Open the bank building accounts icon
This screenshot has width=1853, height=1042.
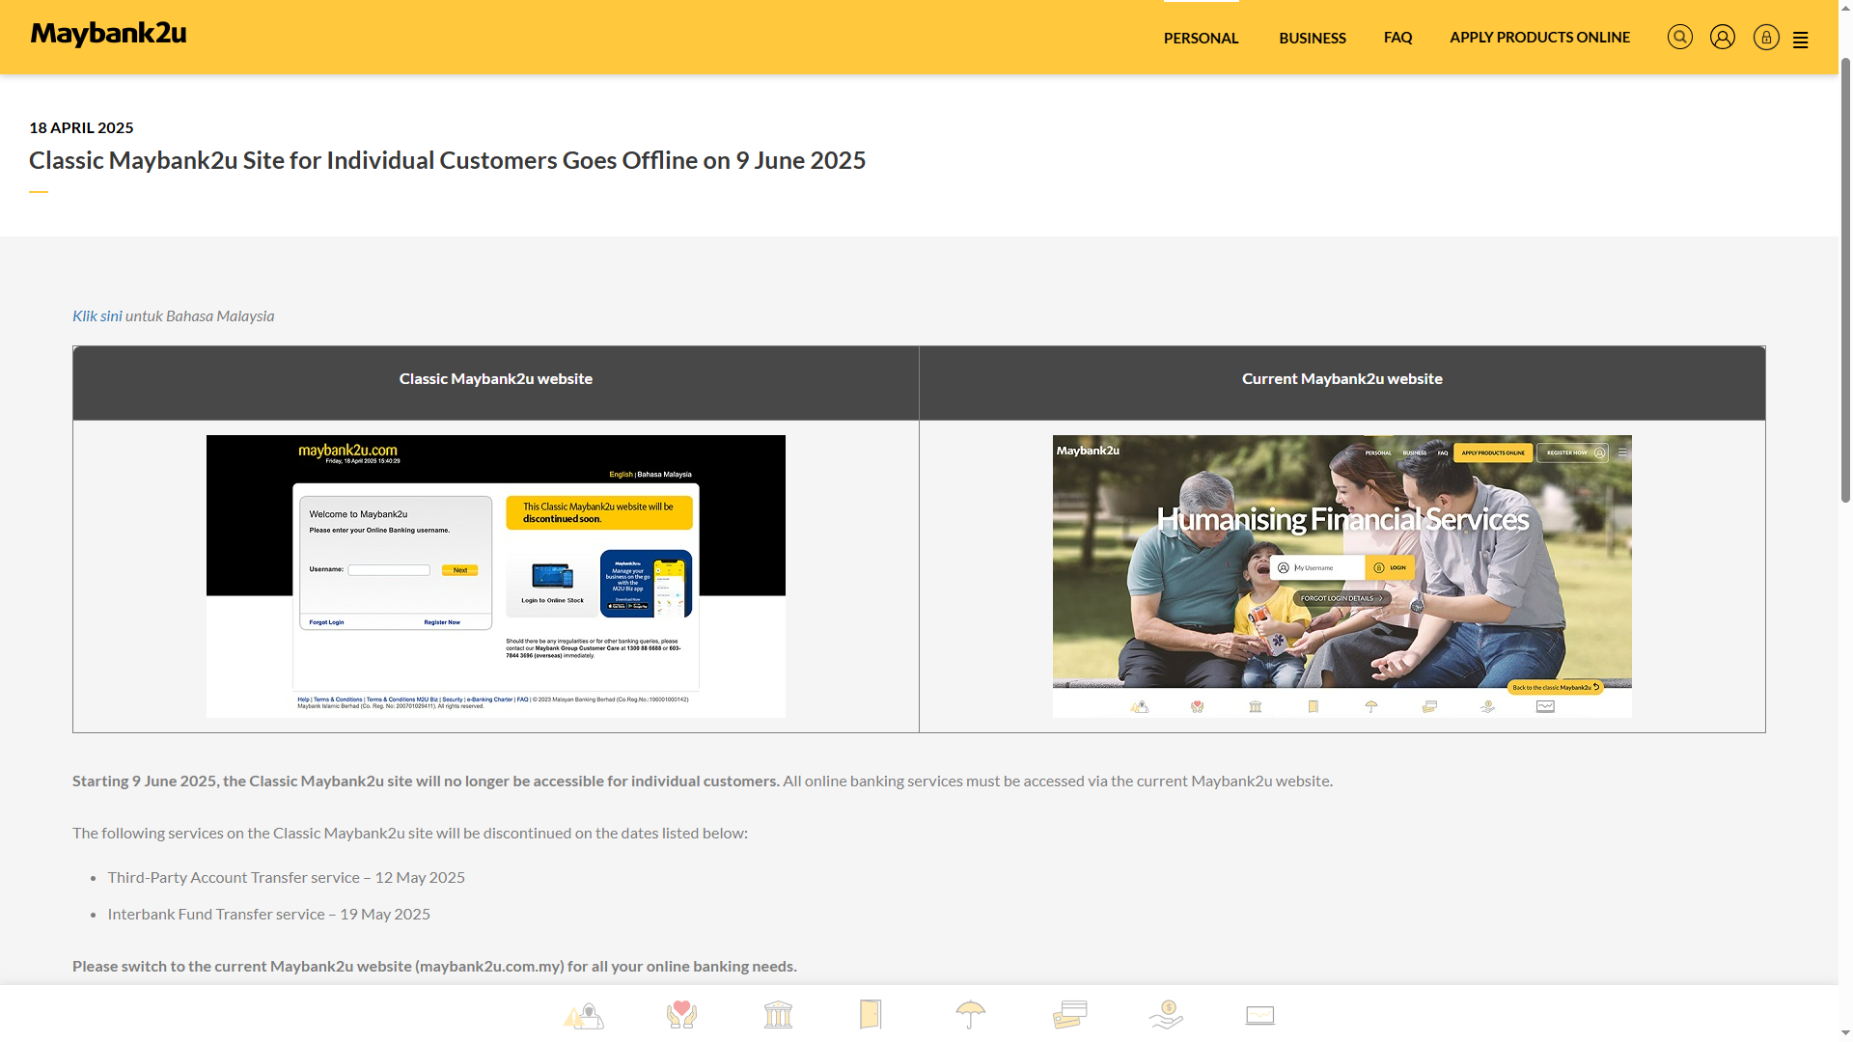tap(778, 1015)
